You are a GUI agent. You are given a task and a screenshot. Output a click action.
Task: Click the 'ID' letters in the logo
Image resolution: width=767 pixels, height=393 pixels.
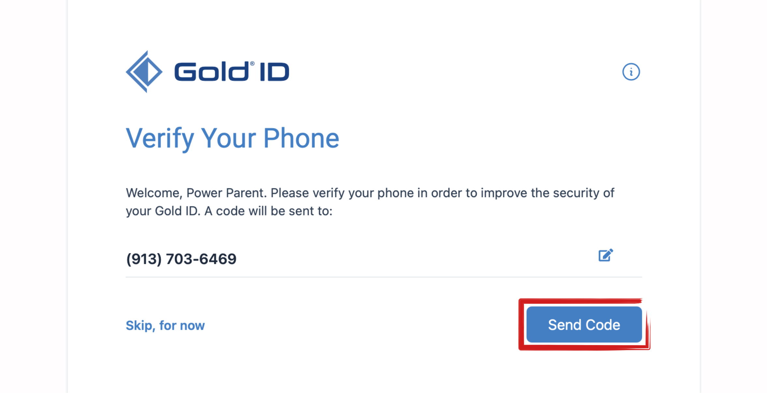[x=274, y=72]
